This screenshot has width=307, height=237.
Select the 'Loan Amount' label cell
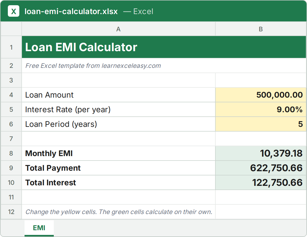coord(119,95)
